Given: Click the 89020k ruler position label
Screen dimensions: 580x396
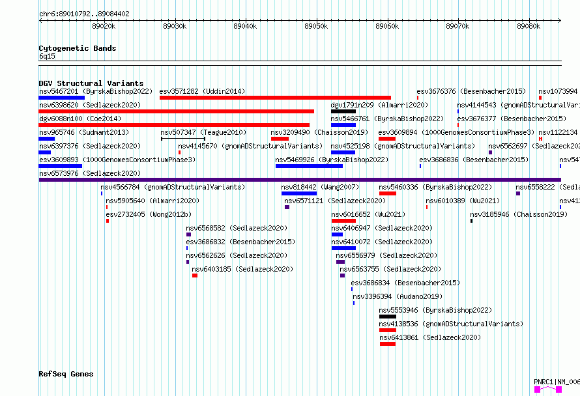Looking at the screenshot, I should point(104,26).
